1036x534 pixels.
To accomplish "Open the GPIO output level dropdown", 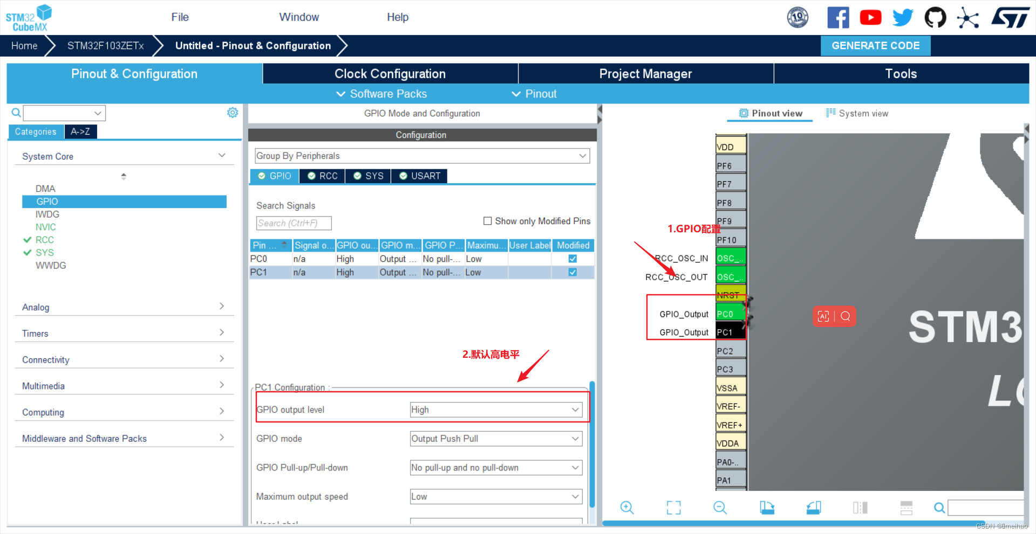I will pyautogui.click(x=496, y=410).
